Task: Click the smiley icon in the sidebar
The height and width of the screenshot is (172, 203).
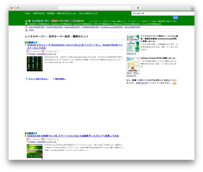Action: pyautogui.click(x=174, y=83)
